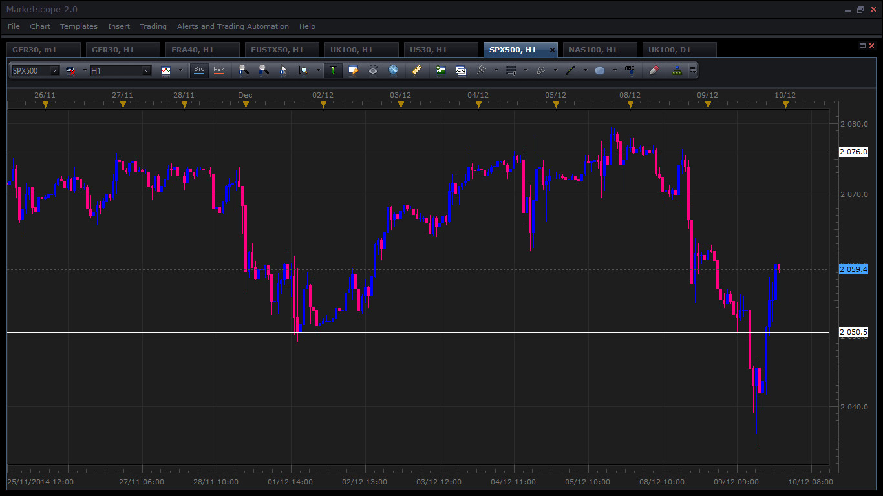The image size is (883, 496).
Task: Click the 2 050.5 horizontal line price label
Action: (x=853, y=332)
